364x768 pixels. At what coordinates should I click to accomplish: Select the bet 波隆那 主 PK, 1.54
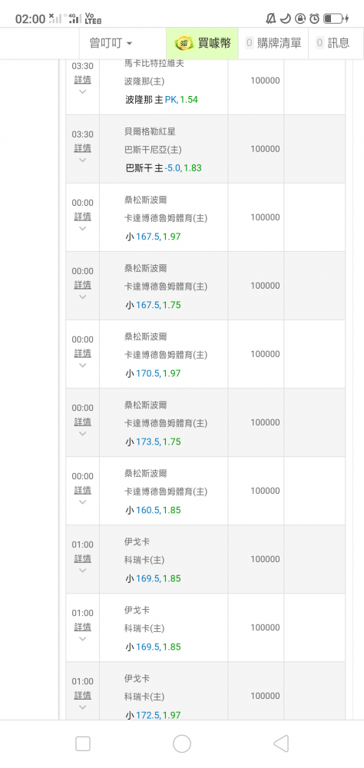click(162, 99)
